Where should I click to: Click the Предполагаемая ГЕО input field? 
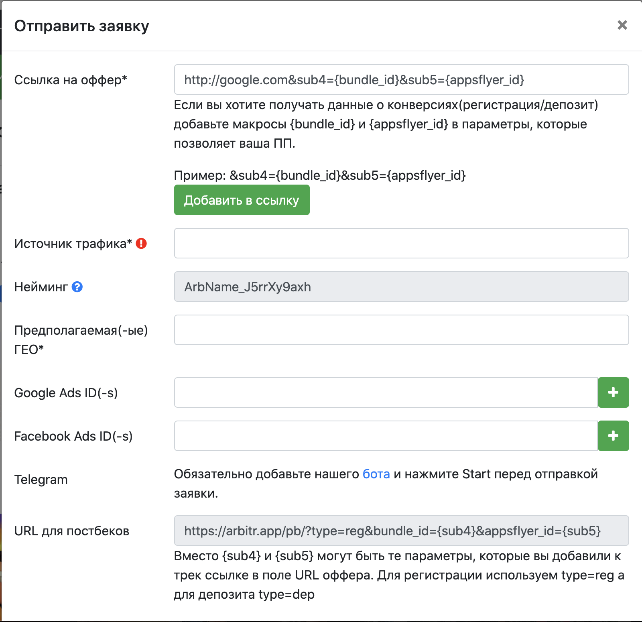click(x=401, y=330)
